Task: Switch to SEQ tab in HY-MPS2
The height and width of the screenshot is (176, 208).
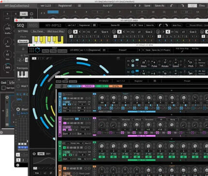Action: click(x=20, y=25)
